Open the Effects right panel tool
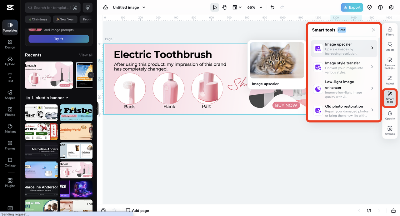Viewport: 400px width, 216px height. [390, 47]
